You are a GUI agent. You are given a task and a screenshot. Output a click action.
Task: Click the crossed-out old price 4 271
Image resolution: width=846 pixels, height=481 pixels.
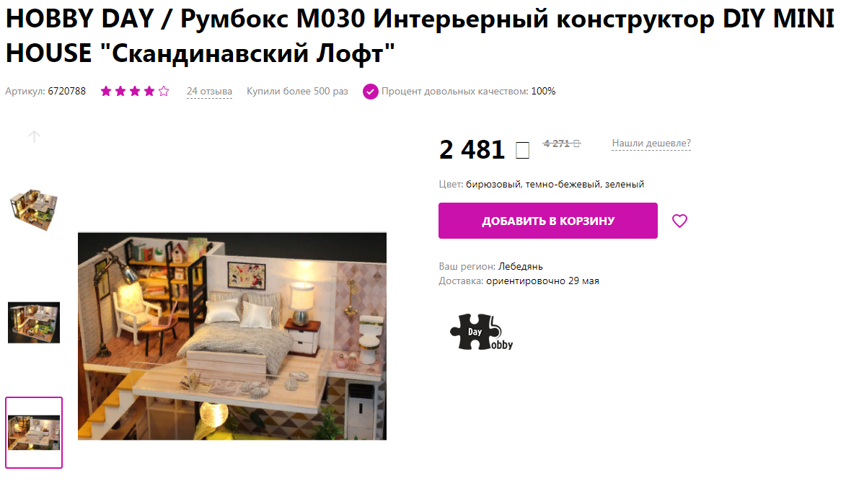click(x=561, y=144)
